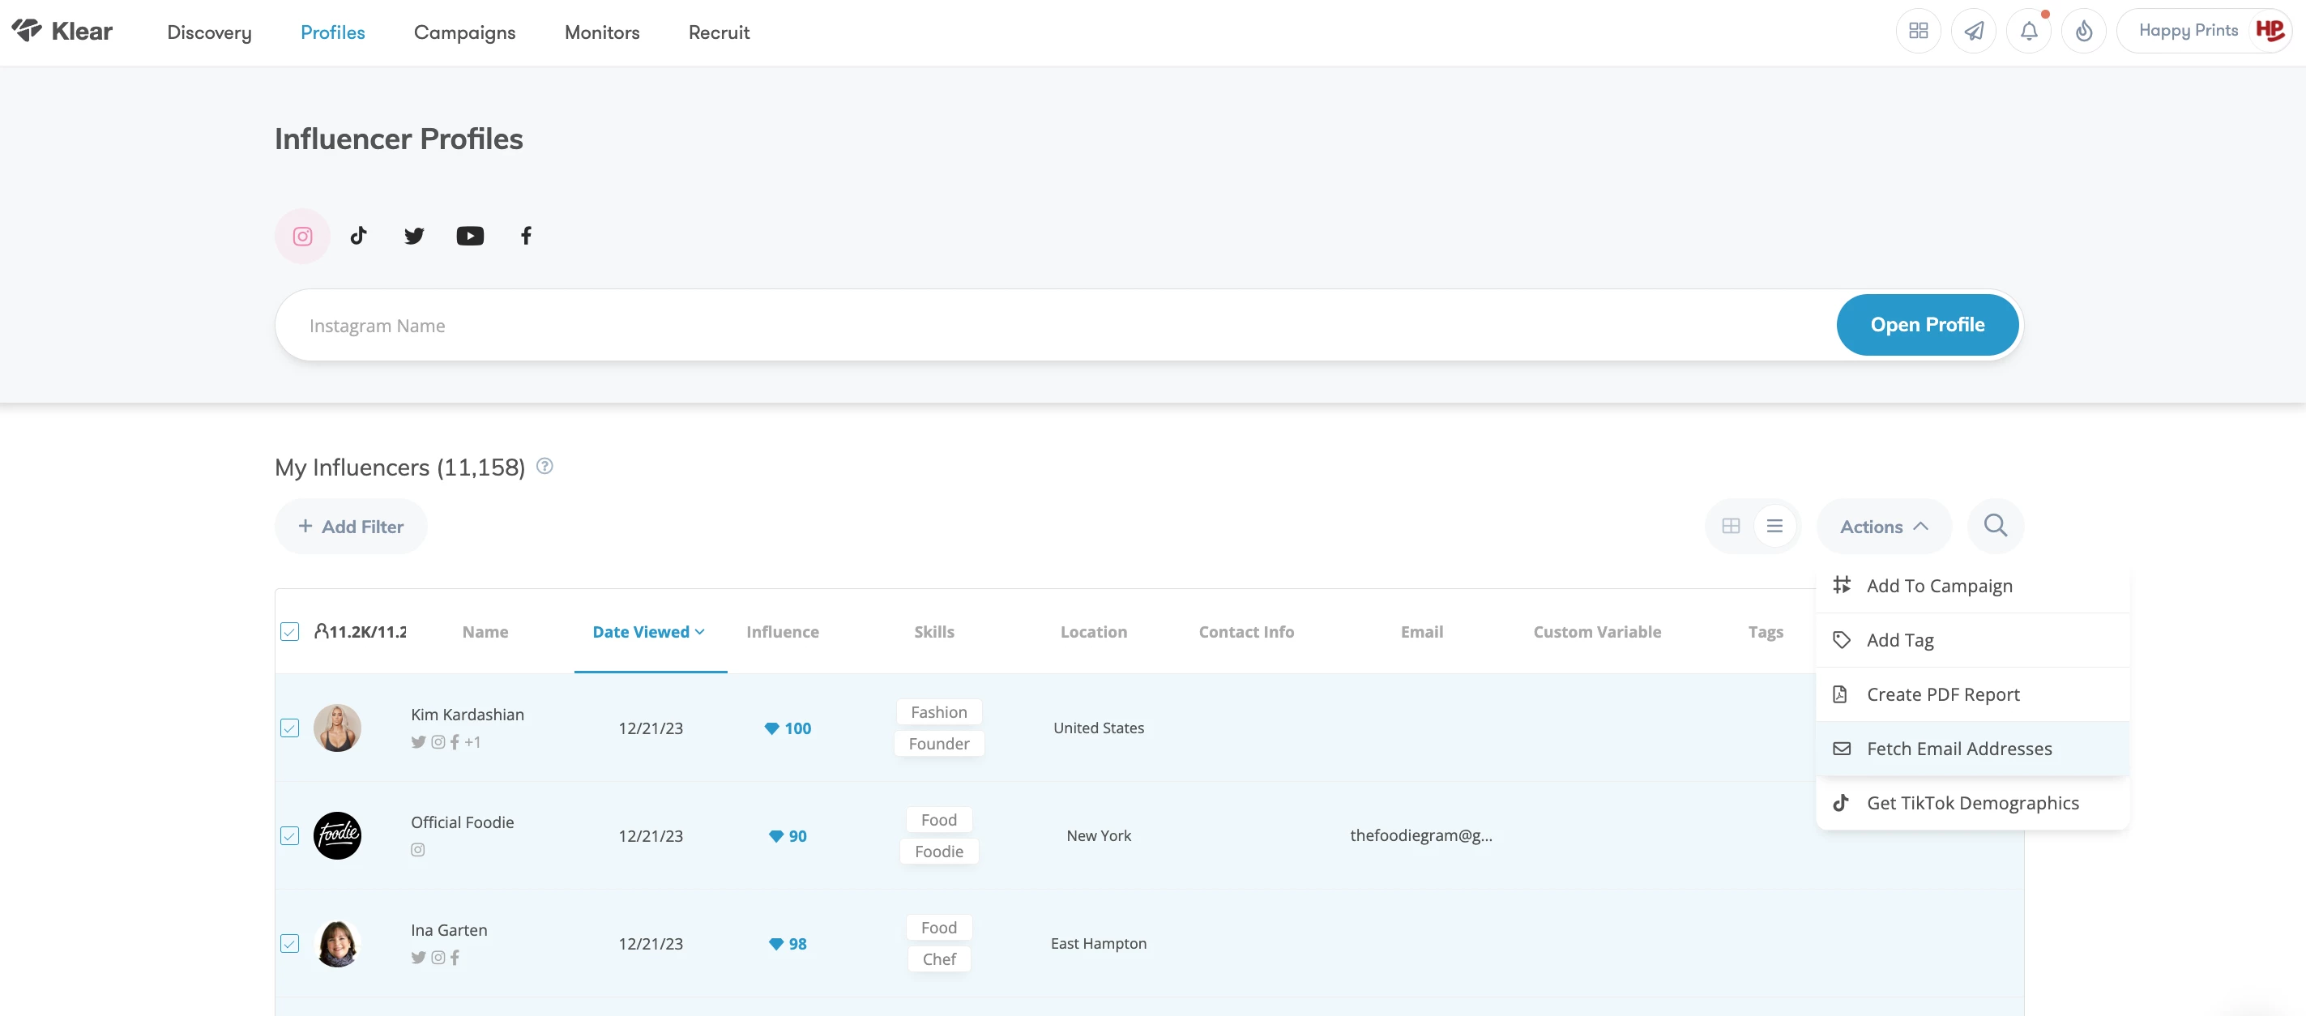
Task: Click the flame icon in header
Action: (2084, 32)
